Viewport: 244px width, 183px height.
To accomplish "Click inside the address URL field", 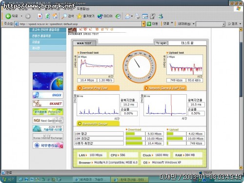I will [81, 24].
